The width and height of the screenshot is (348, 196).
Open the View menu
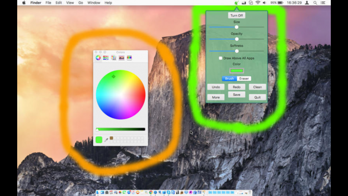70,3
